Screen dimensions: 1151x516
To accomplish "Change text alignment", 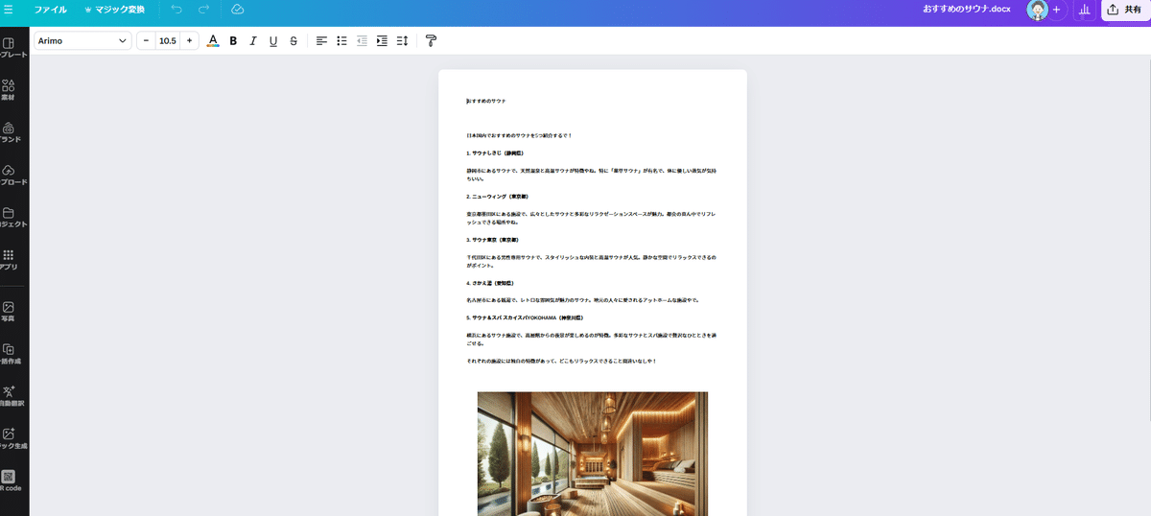I will tap(321, 40).
